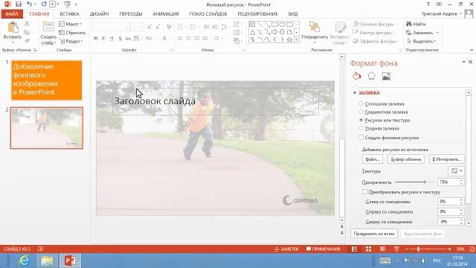Select slide 1 thumbnail in the panel
Viewport: 476px width, 268px height.
click(x=47, y=80)
